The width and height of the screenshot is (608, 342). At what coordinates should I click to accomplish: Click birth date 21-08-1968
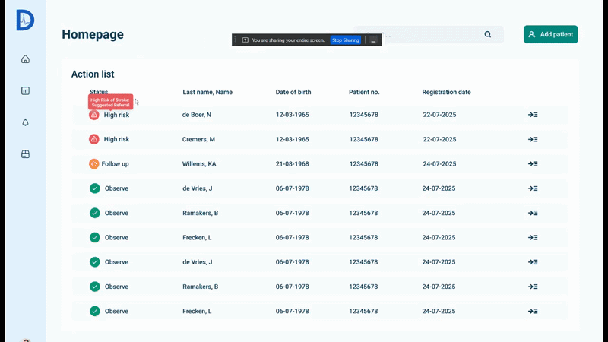293,164
